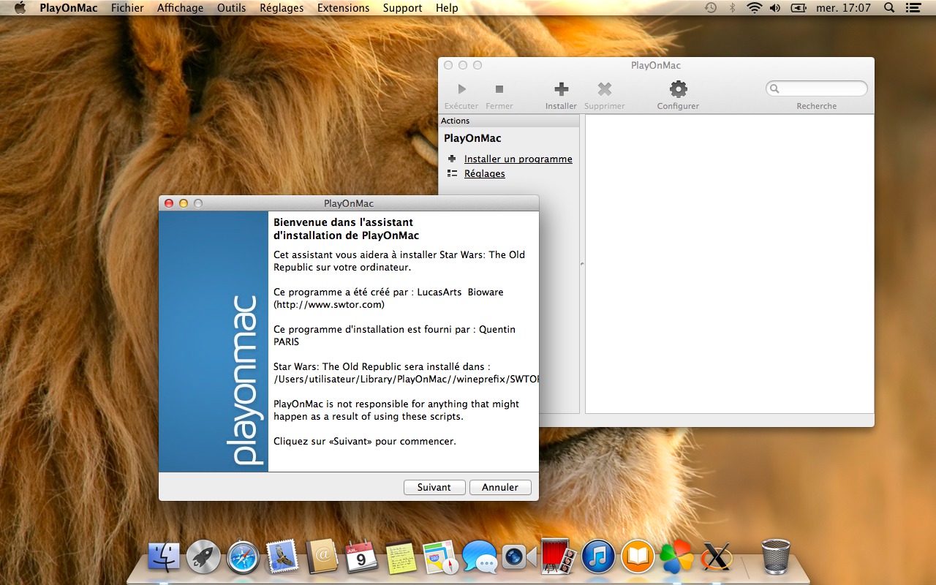Open the X11 icon in Dock

717,557
